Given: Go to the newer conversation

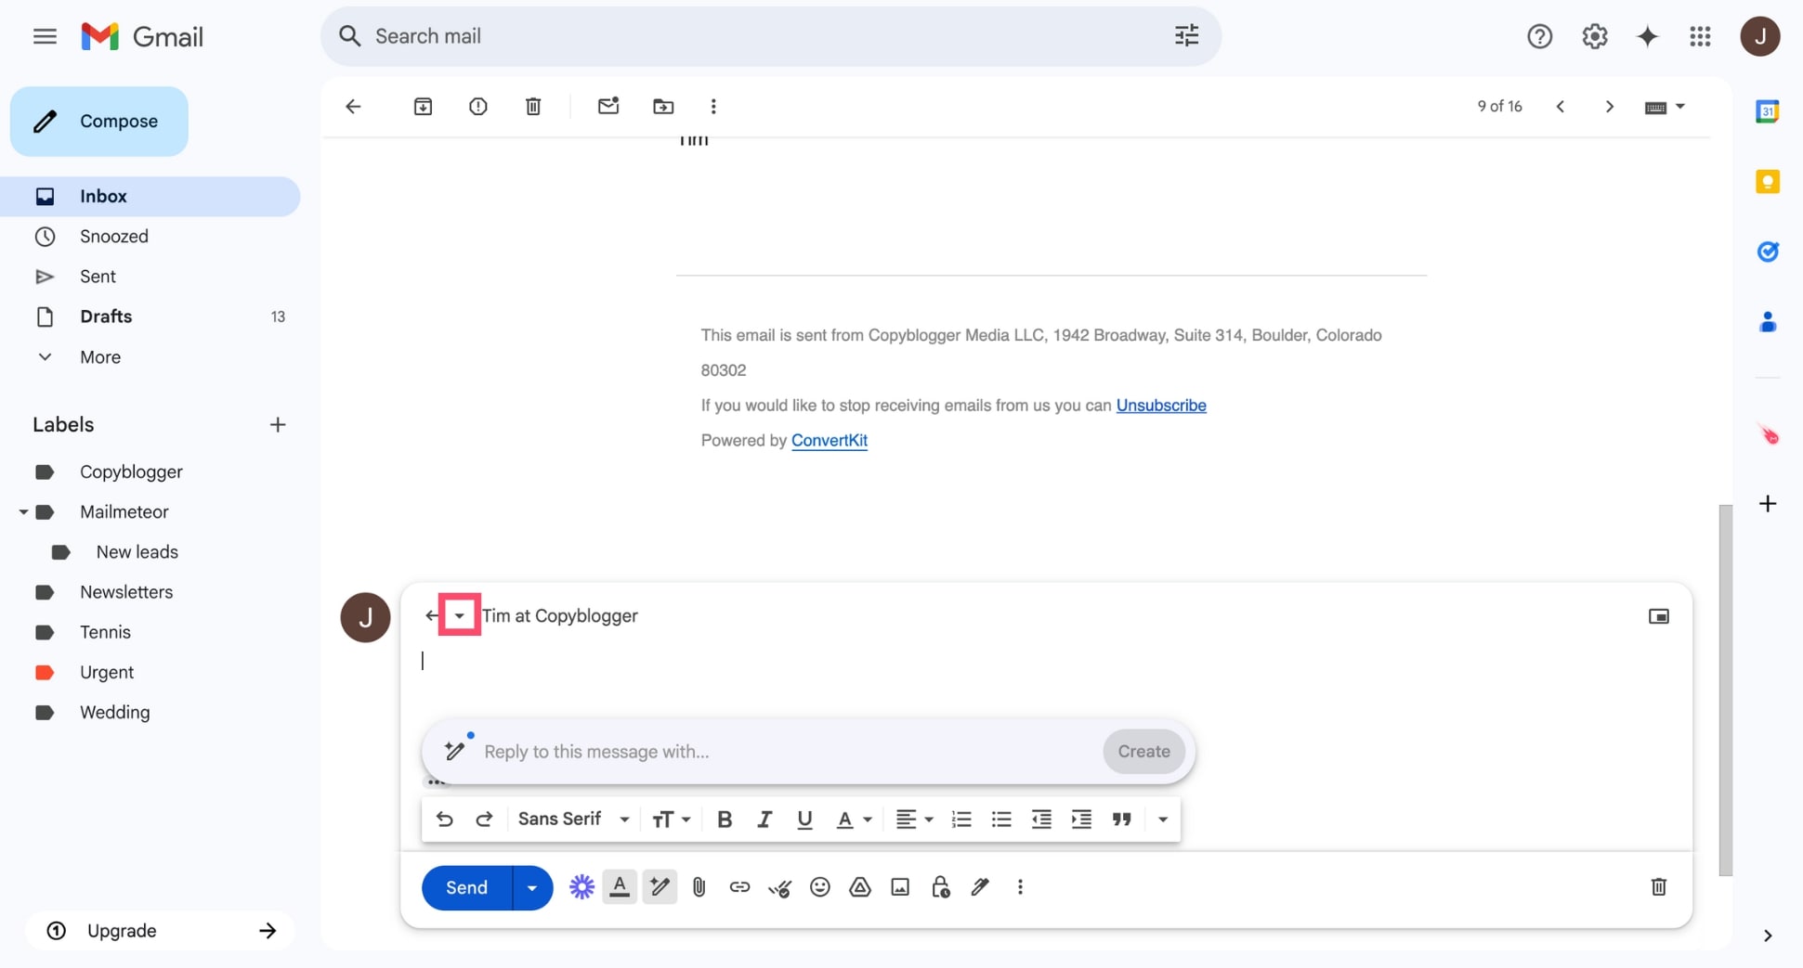Looking at the screenshot, I should [x=1561, y=107].
